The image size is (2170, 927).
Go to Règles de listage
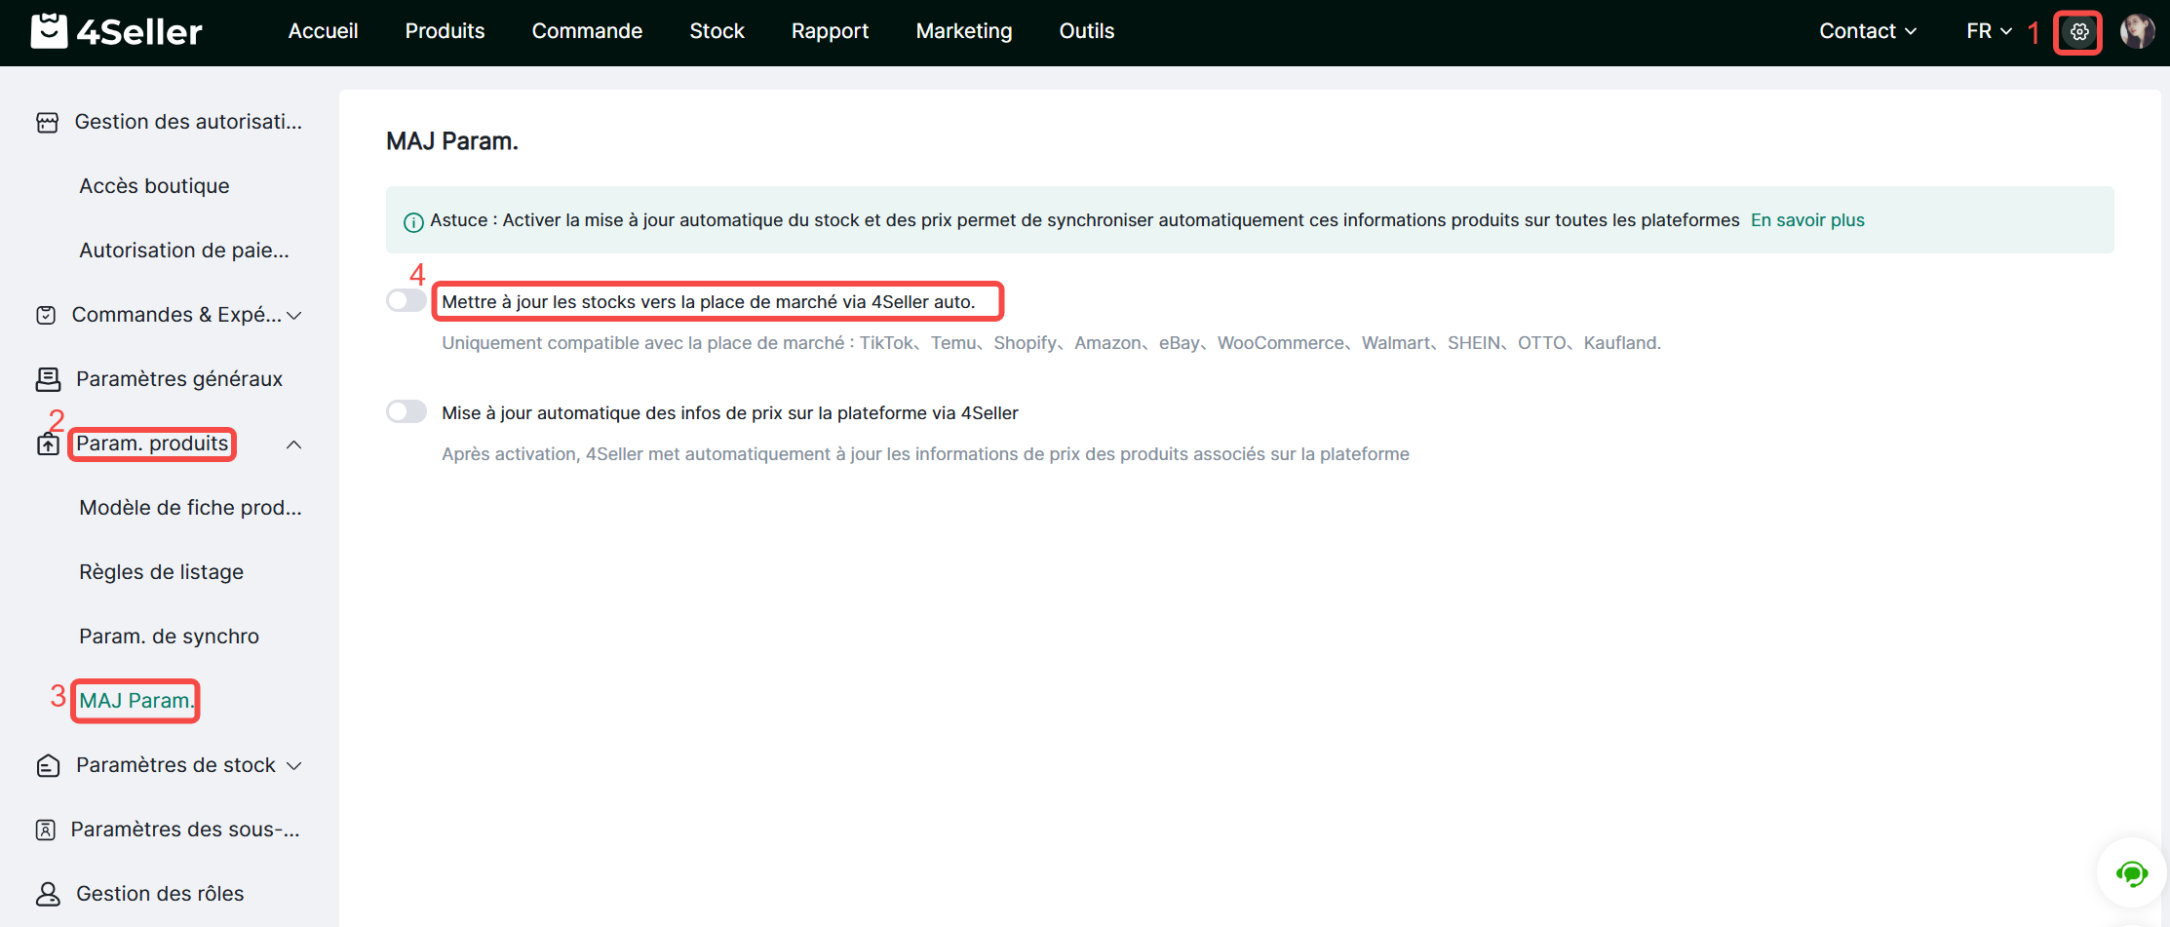tap(161, 572)
